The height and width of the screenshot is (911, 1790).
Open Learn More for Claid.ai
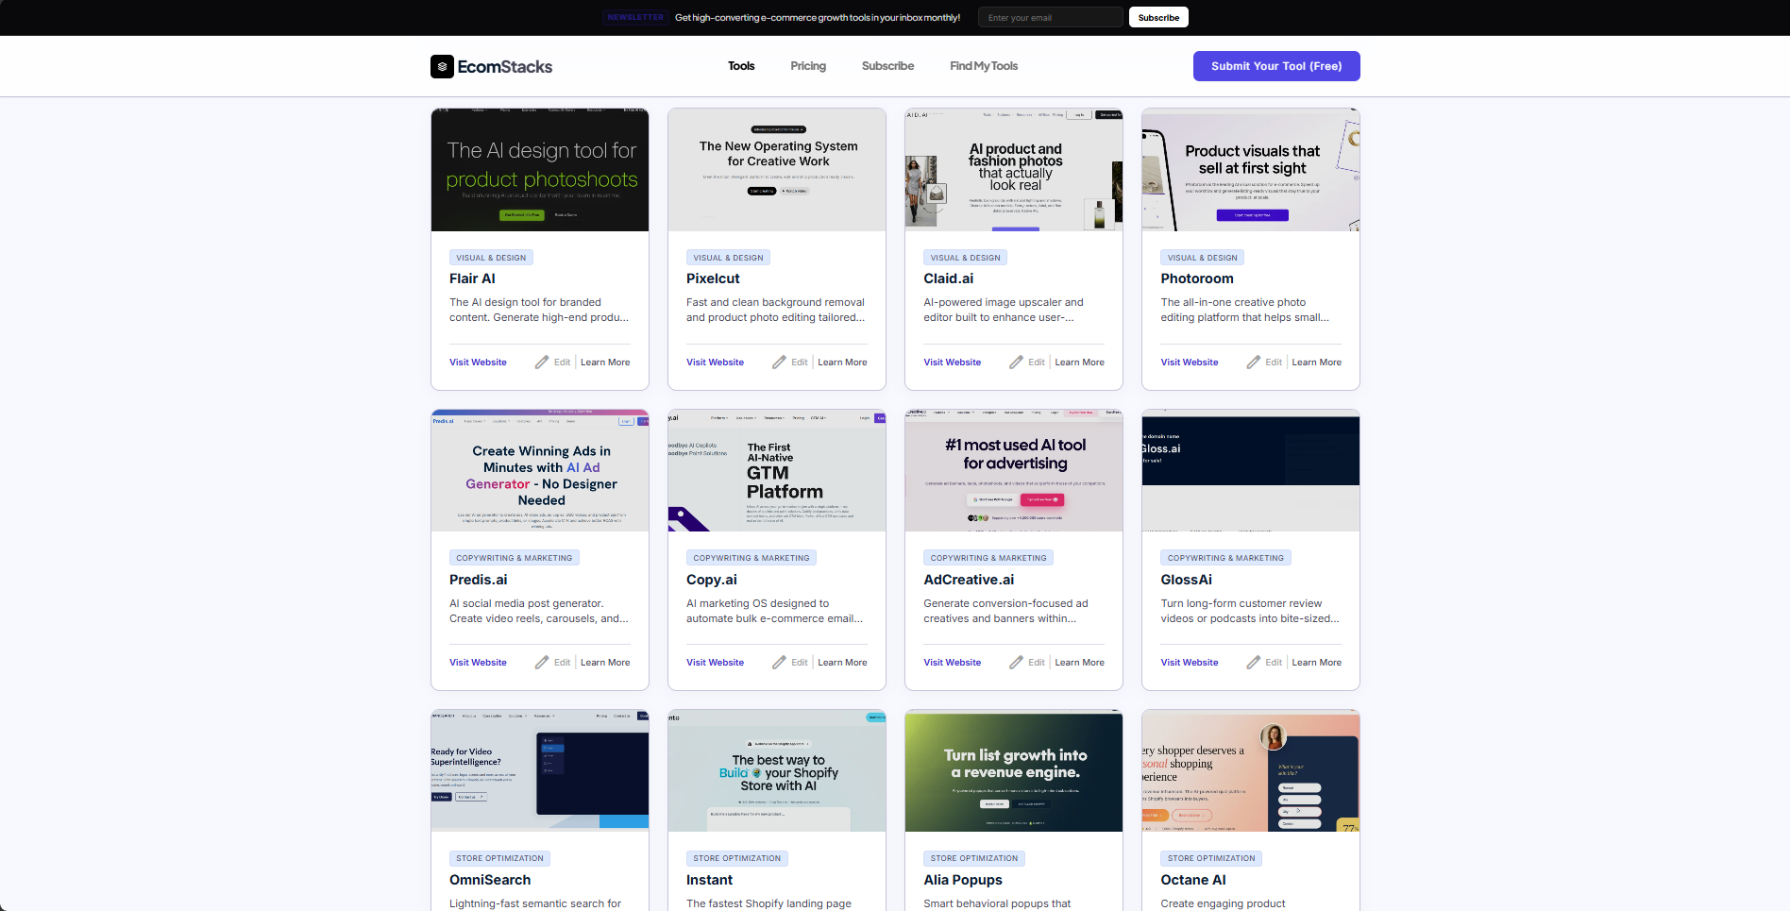click(x=1079, y=363)
